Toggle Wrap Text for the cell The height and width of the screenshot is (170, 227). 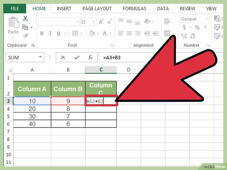coord(167,21)
